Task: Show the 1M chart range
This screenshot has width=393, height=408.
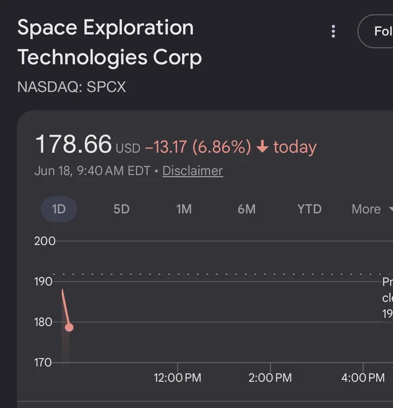Action: (x=184, y=209)
